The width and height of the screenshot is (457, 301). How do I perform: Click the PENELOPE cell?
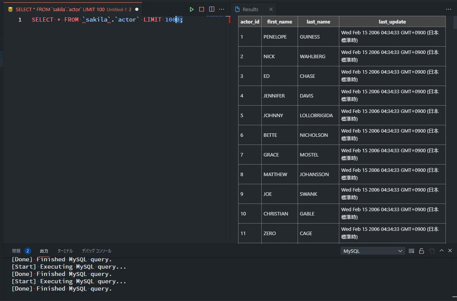pos(279,37)
